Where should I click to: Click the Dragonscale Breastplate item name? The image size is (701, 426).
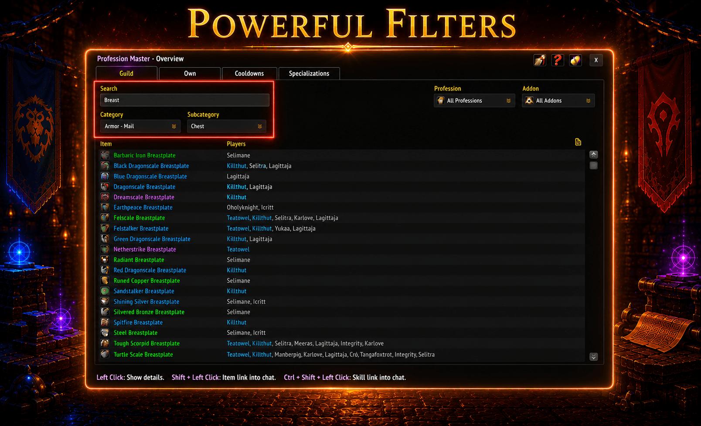click(x=144, y=186)
